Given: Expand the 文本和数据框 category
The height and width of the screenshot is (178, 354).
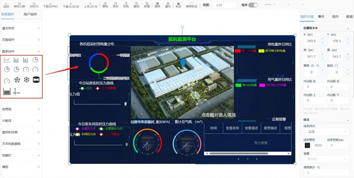Looking at the screenshot, I should (21, 144).
